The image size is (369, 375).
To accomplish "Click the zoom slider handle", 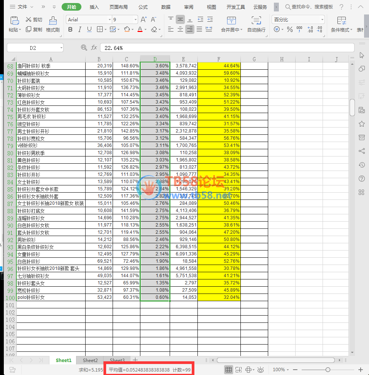I will click(x=328, y=370).
